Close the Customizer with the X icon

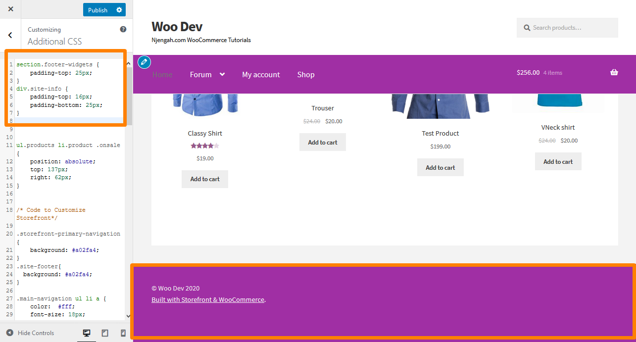[11, 9]
